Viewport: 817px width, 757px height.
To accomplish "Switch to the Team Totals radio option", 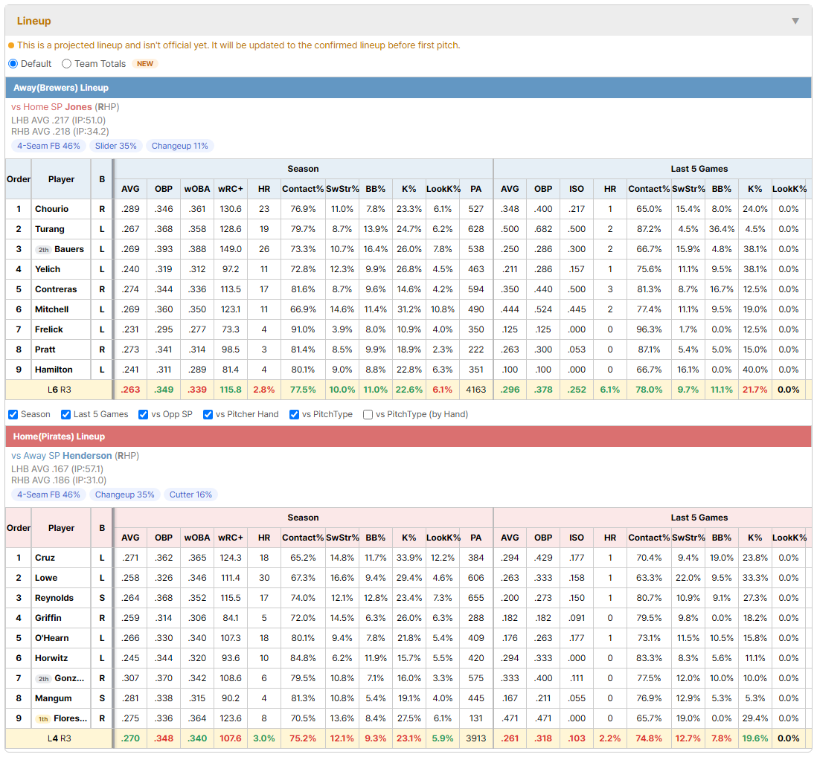I will point(66,63).
